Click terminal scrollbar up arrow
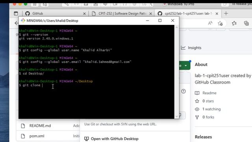 [177, 27]
